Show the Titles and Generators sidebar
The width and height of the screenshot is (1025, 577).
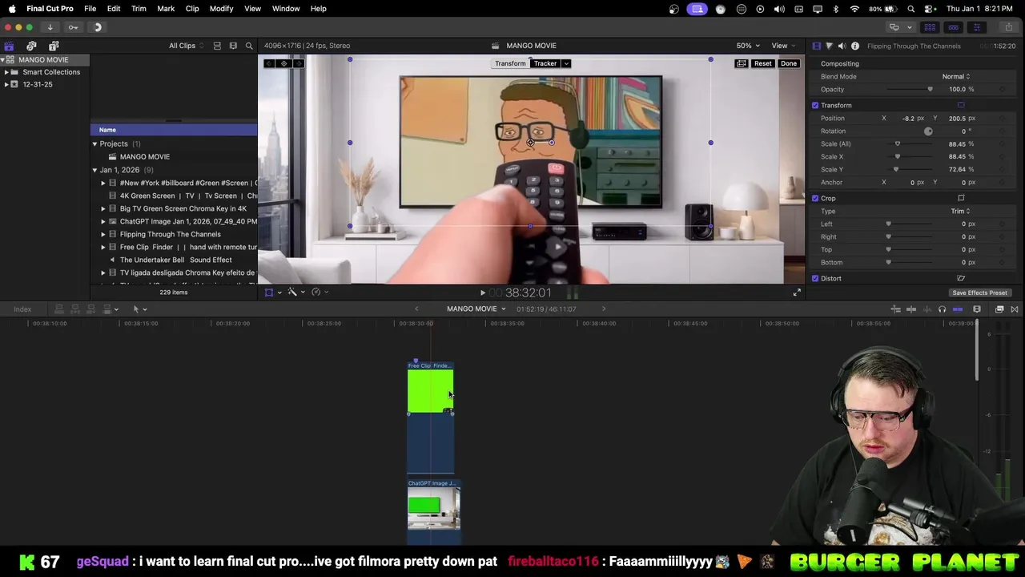54,46
